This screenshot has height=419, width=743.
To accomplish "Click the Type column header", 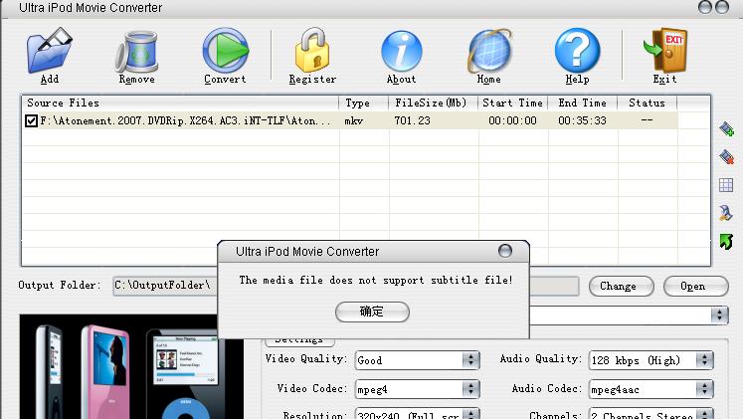I will 364,103.
